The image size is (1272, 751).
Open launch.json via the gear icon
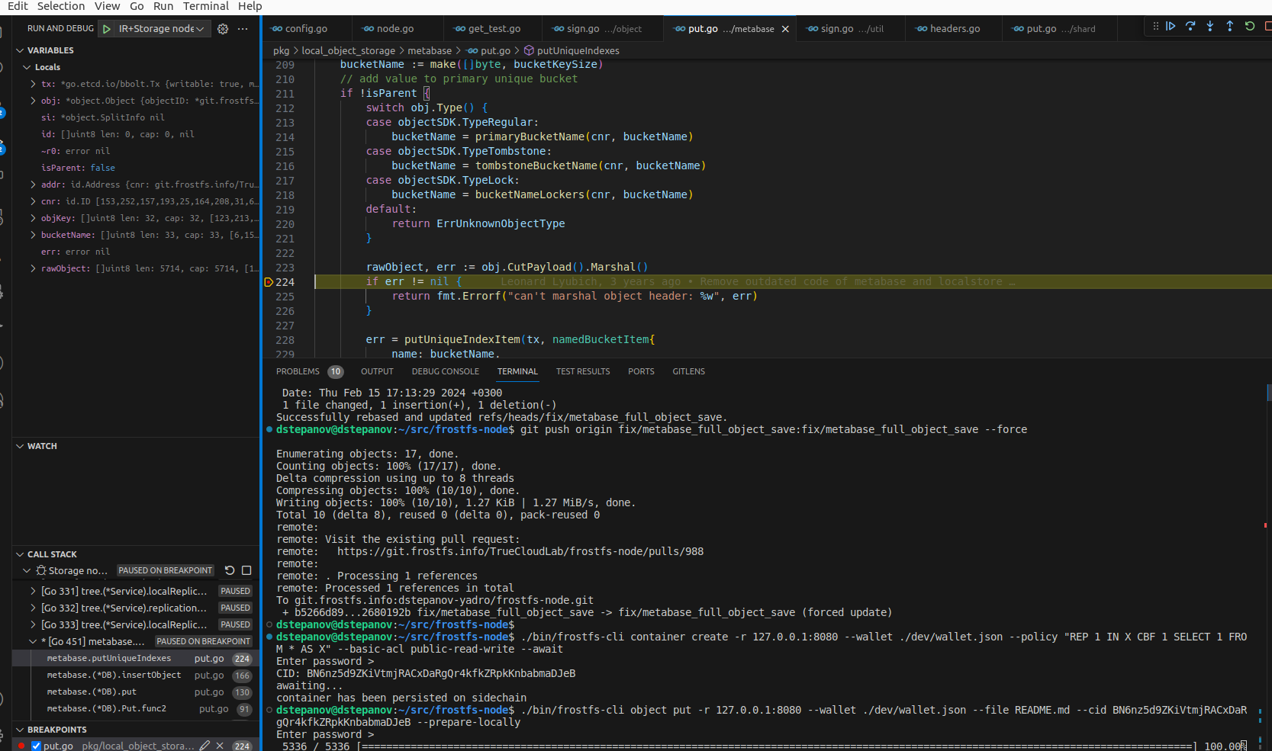(x=223, y=29)
